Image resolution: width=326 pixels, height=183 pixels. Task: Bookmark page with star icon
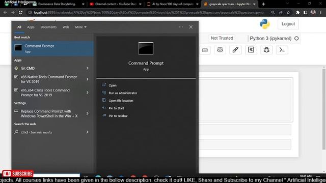(288, 12)
